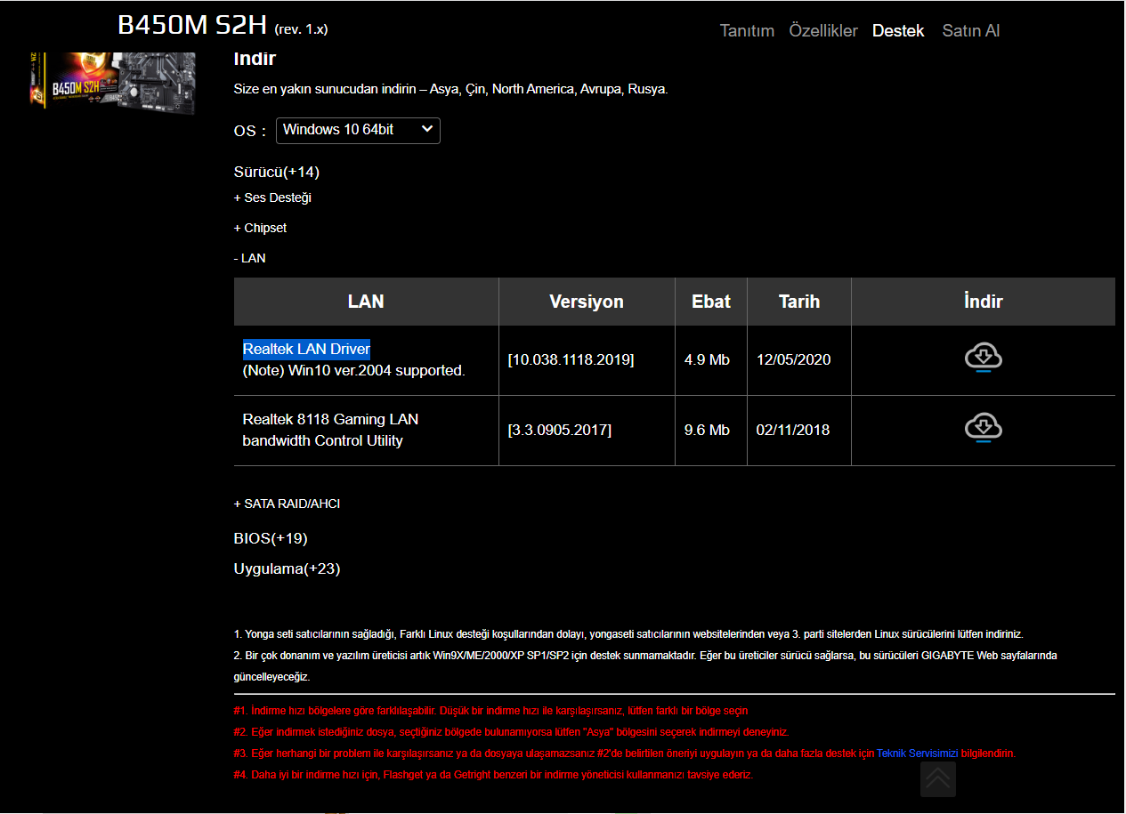Switch to the Özellikler tab
Screen dimensions: 1126x814
point(823,30)
